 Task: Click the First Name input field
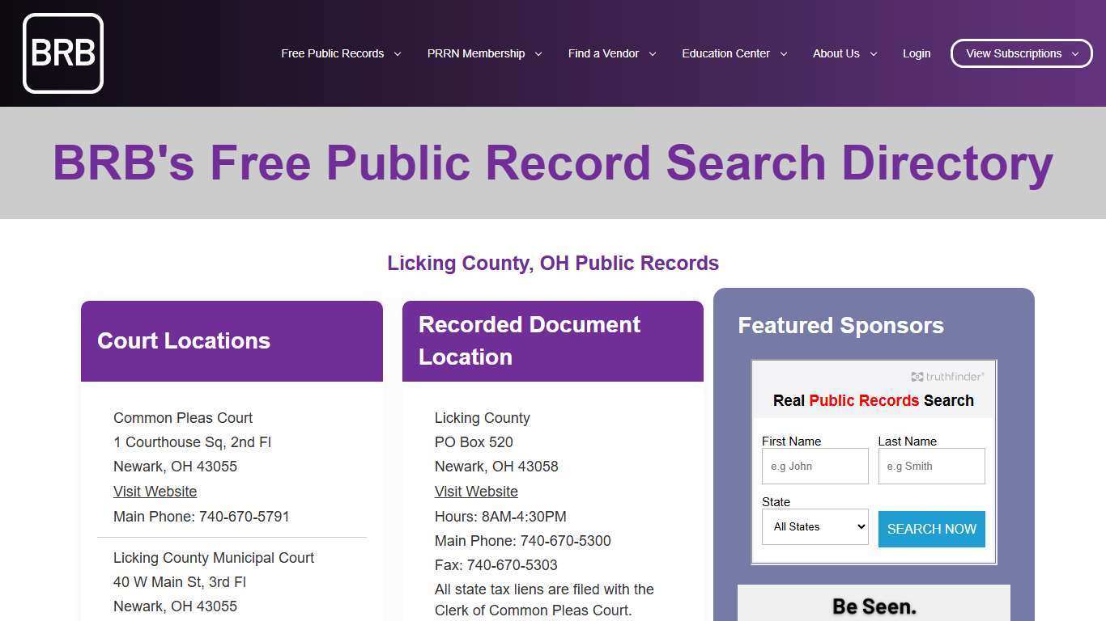click(815, 466)
